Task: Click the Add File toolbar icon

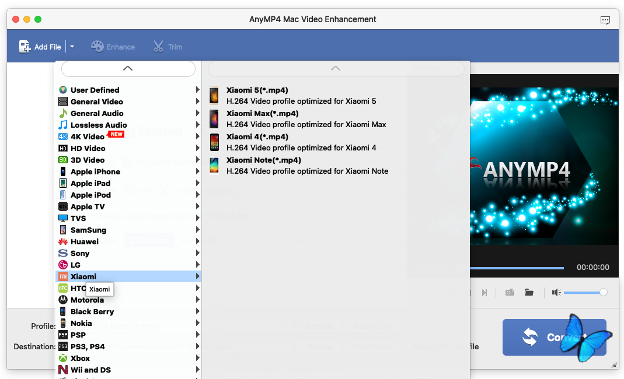Action: tap(25, 47)
